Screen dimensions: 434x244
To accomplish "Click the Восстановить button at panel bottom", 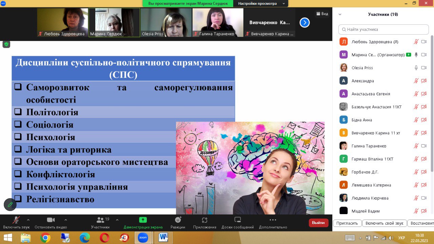I will coord(420,223).
